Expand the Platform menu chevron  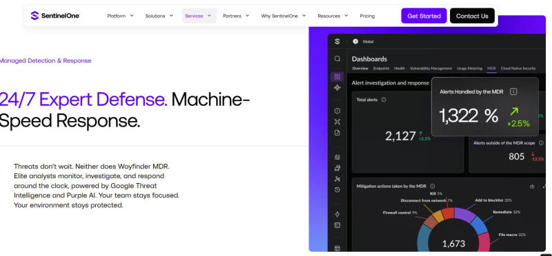click(x=132, y=15)
